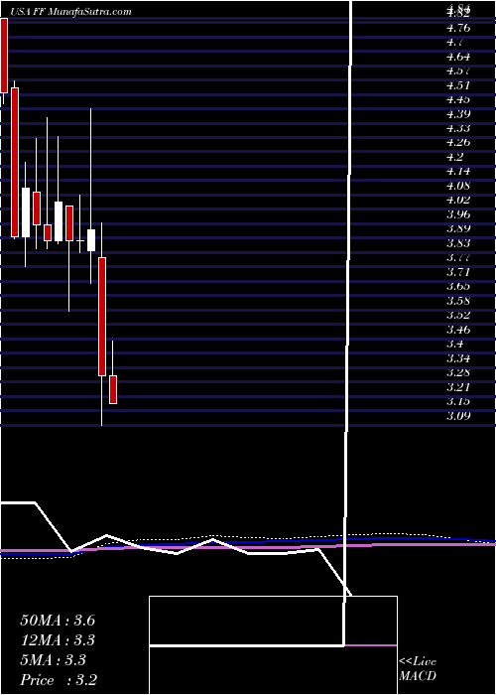Click the 4.51 price axis label

(458, 85)
